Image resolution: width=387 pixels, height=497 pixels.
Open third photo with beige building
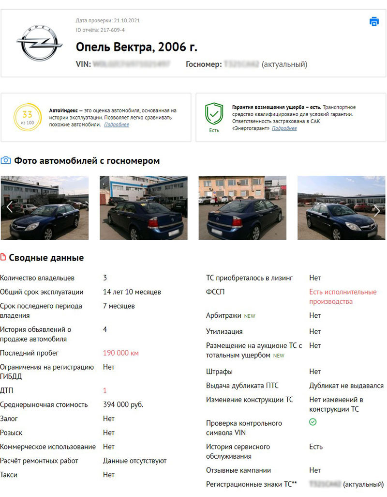[x=242, y=208]
